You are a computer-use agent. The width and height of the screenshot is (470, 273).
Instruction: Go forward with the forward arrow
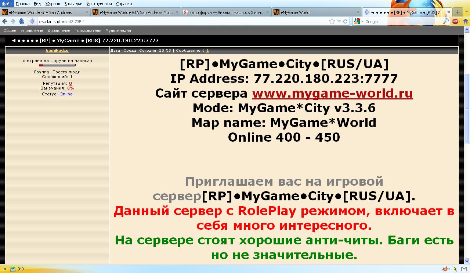[13, 22]
